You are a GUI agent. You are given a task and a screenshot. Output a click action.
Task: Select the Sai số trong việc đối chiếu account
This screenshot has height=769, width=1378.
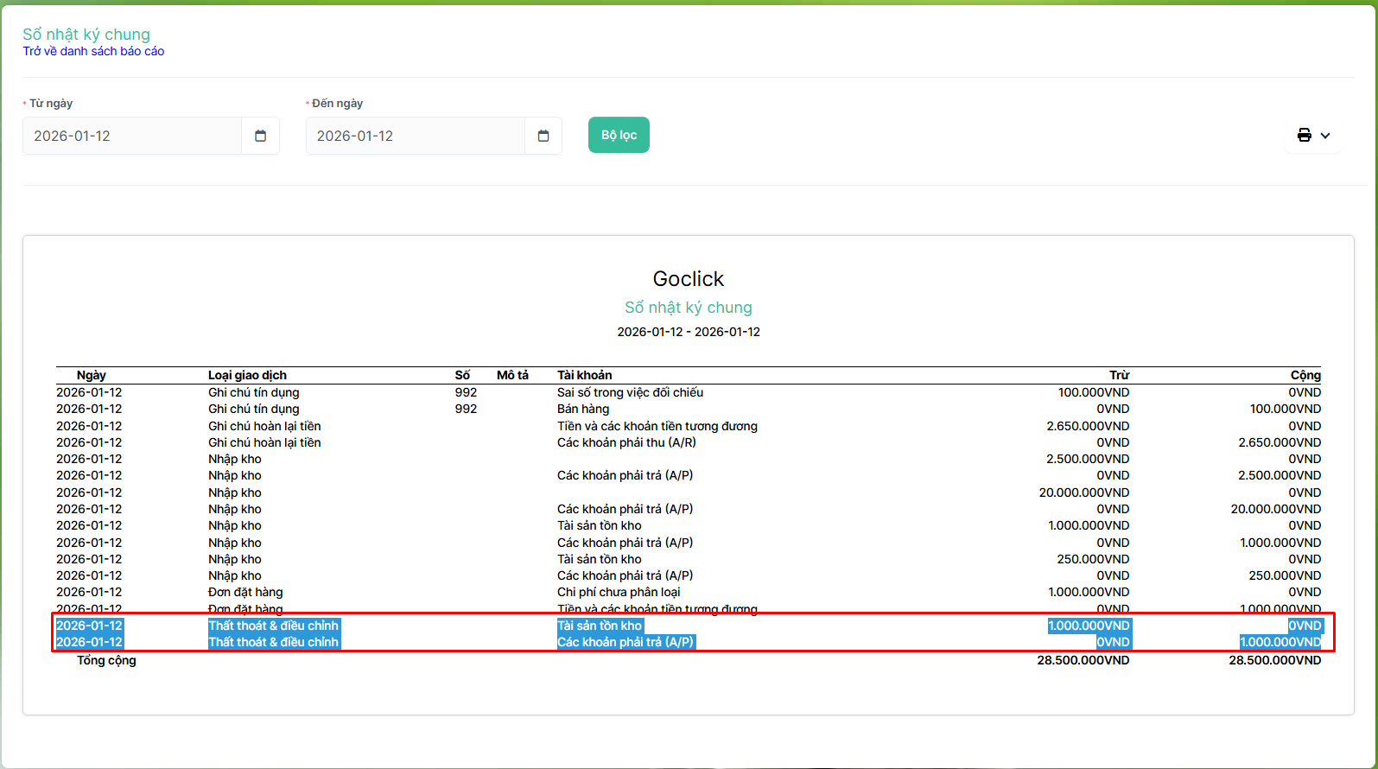click(x=630, y=392)
